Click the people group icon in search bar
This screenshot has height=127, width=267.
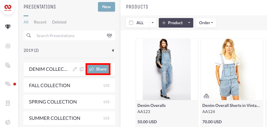(109, 35)
